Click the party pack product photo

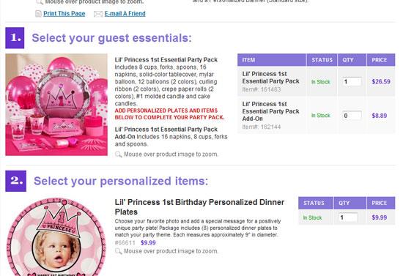[56, 105]
